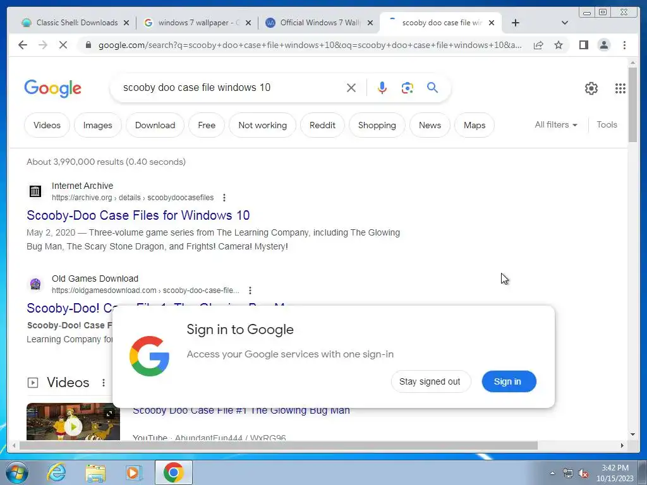Open the oldgamesdownload.com result URL

(145, 290)
